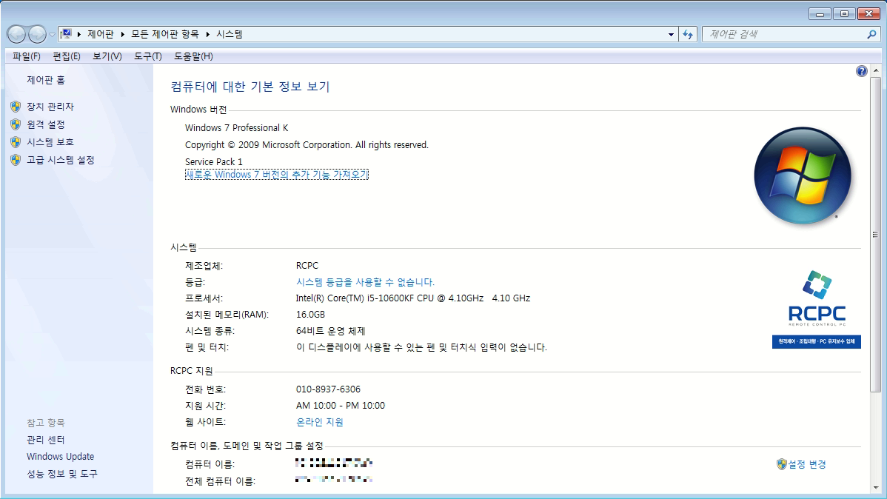Viewport: 887px width, 499px height.
Task: Click 64비트 운영 체제 value
Action: coord(330,331)
